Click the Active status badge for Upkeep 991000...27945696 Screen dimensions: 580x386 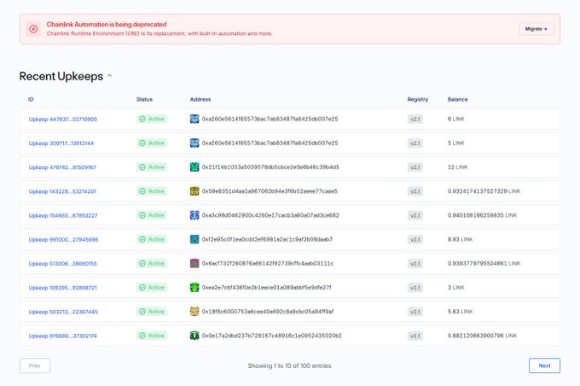[x=152, y=239]
